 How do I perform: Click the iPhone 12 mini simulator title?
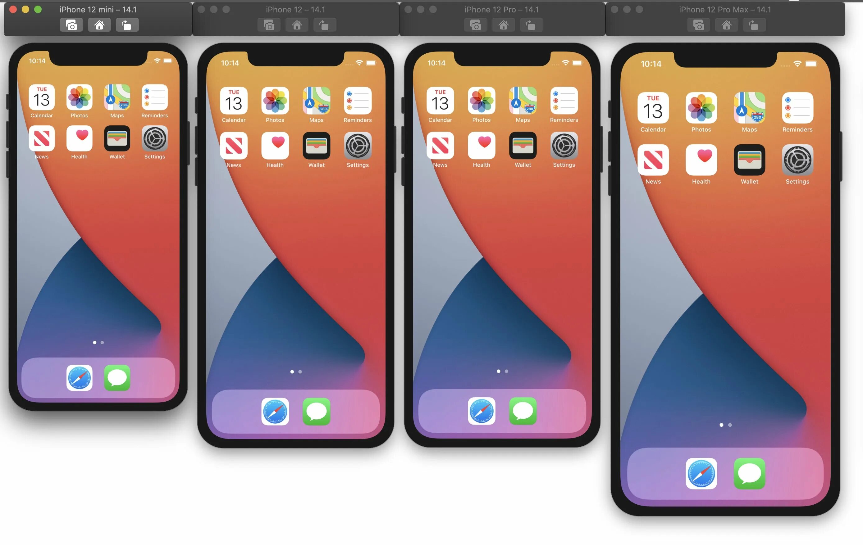(99, 9)
